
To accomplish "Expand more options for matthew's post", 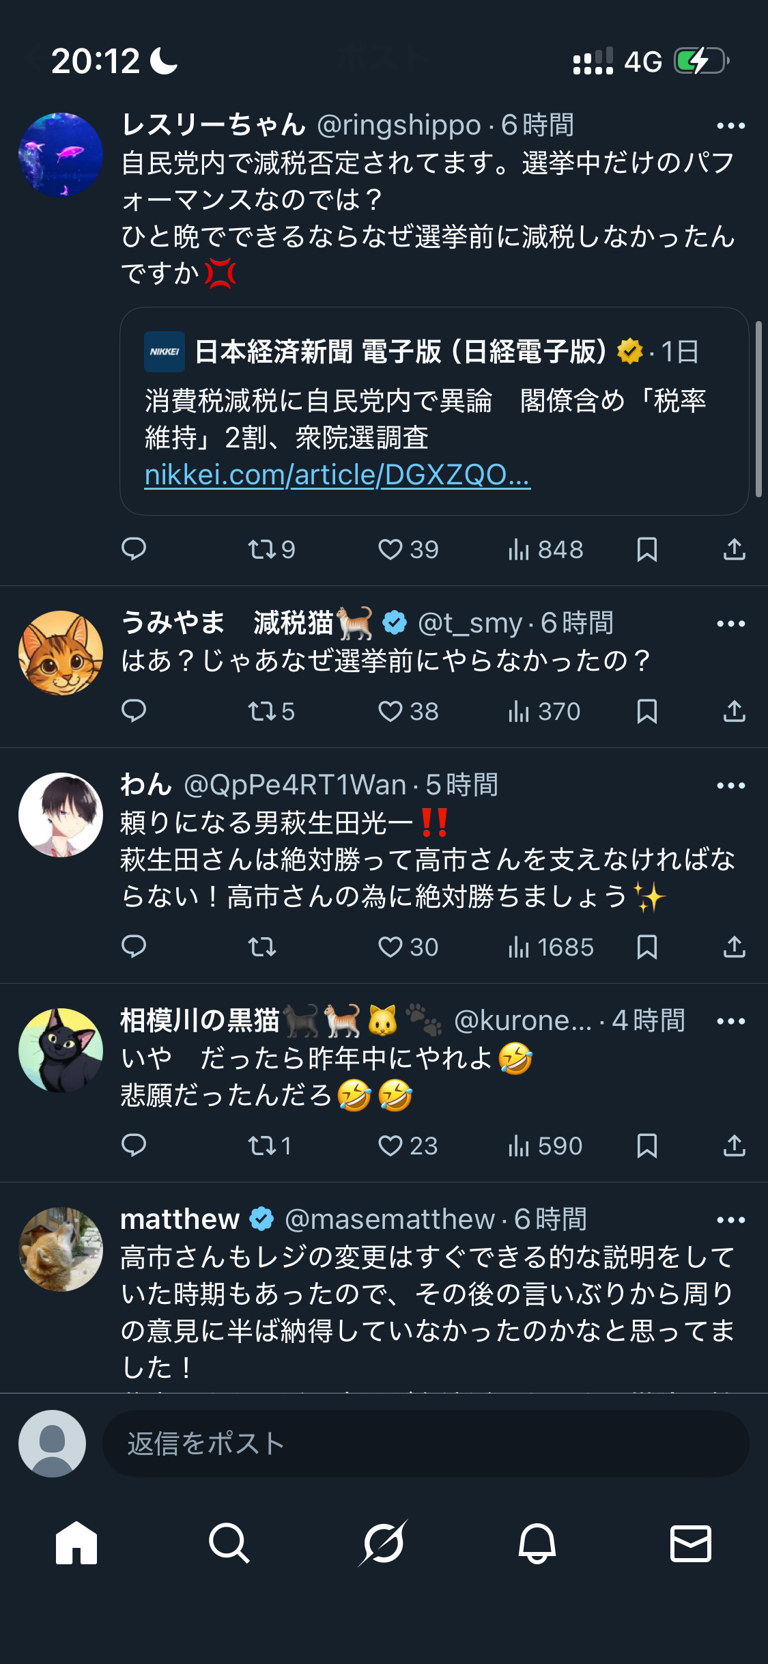I will (730, 1220).
